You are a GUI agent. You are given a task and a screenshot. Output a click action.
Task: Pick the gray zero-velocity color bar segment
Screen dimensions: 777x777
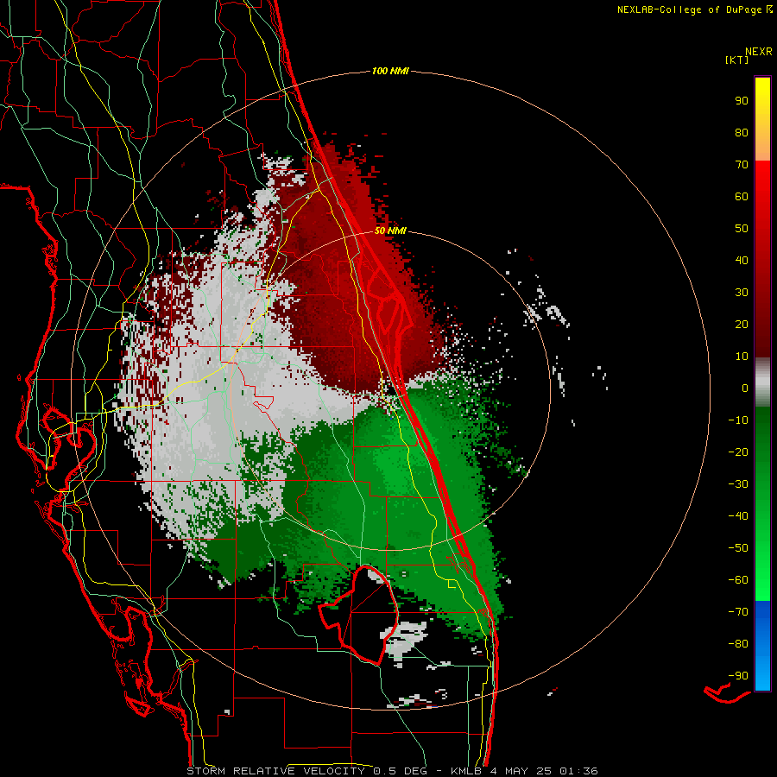pos(762,382)
